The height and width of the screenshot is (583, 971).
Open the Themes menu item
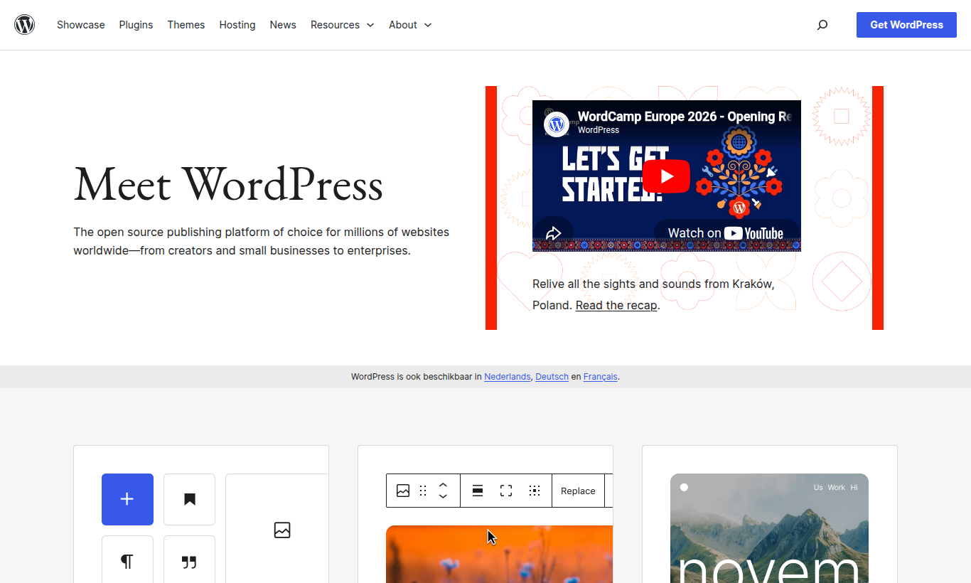[x=186, y=25]
